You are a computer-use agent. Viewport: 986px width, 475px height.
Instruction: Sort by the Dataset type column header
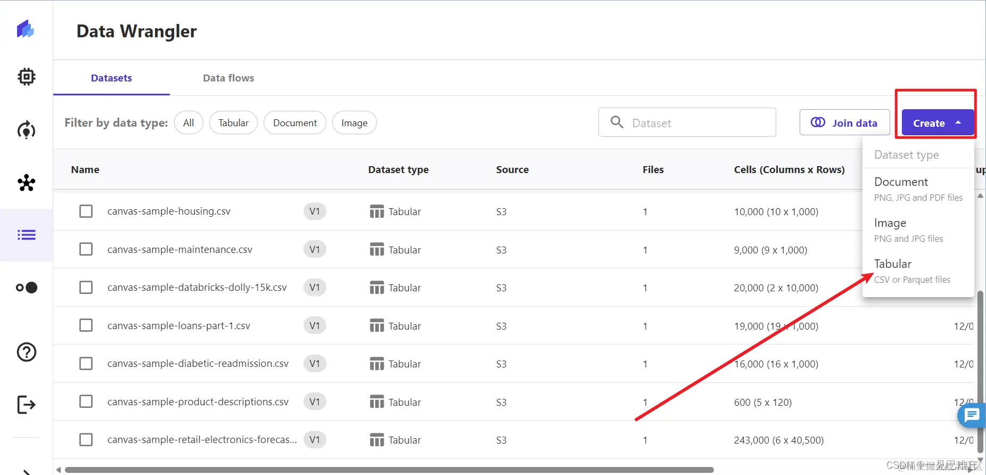pos(398,169)
